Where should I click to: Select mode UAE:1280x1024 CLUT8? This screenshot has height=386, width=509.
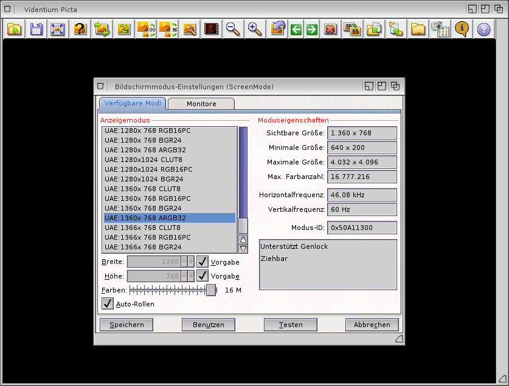(170, 160)
